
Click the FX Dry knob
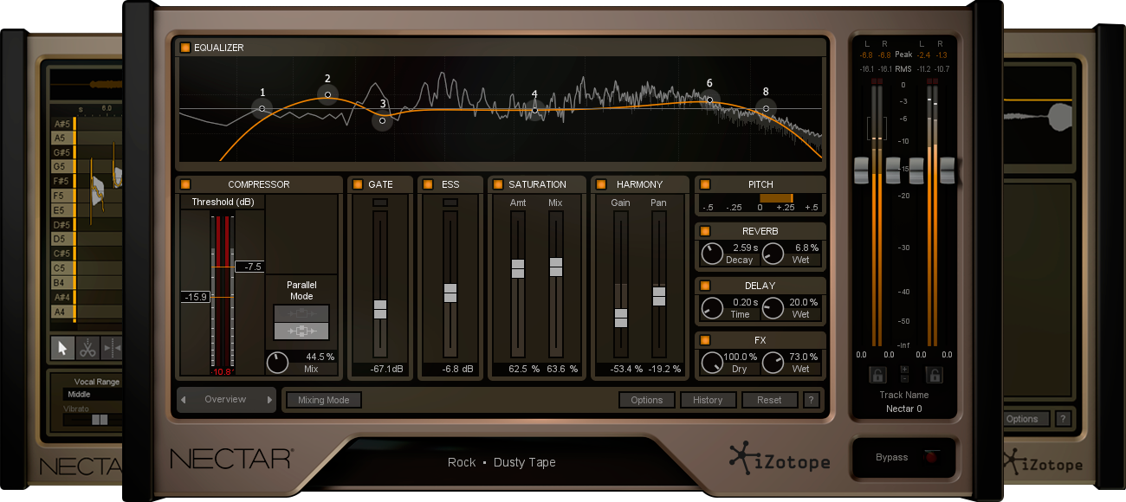(712, 363)
